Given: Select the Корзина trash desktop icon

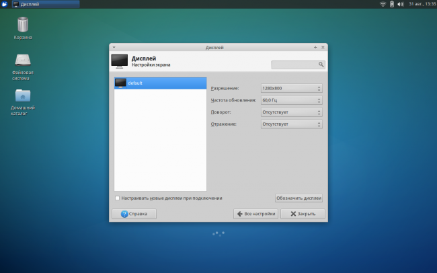Looking at the screenshot, I should point(23,28).
